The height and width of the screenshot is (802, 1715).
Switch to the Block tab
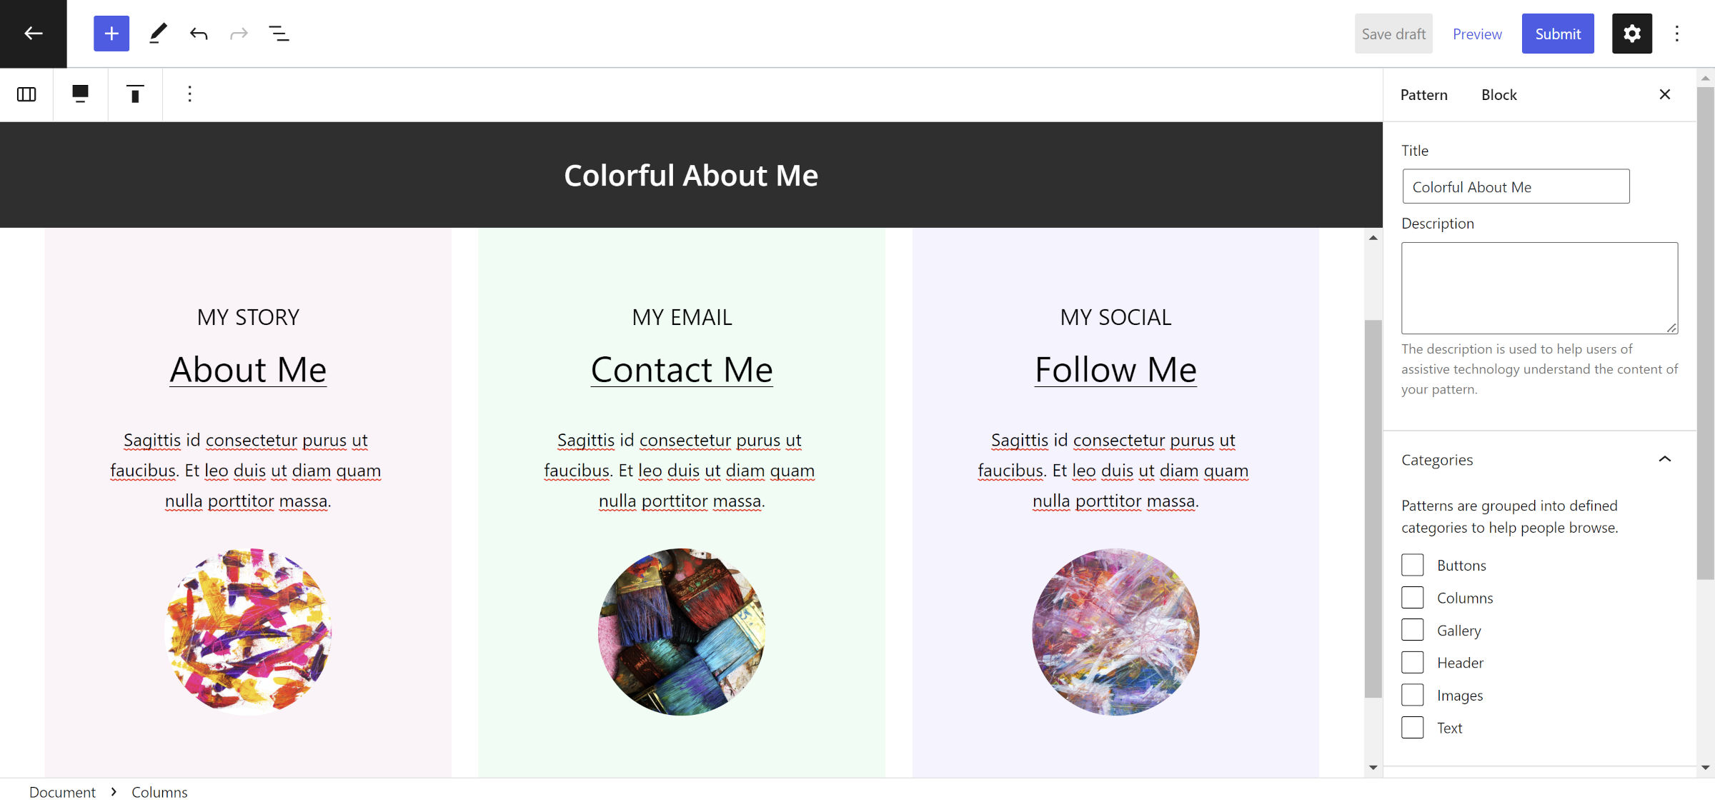point(1498,94)
